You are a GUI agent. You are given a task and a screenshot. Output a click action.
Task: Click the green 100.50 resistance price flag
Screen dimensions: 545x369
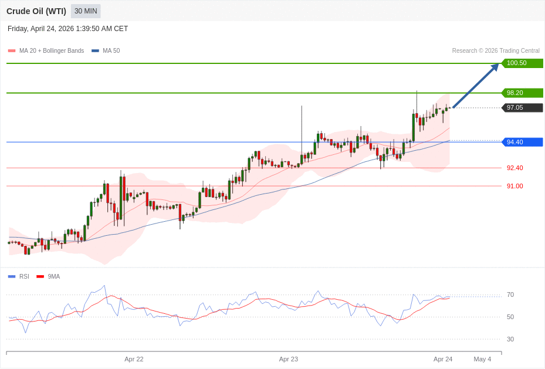tap(522, 63)
